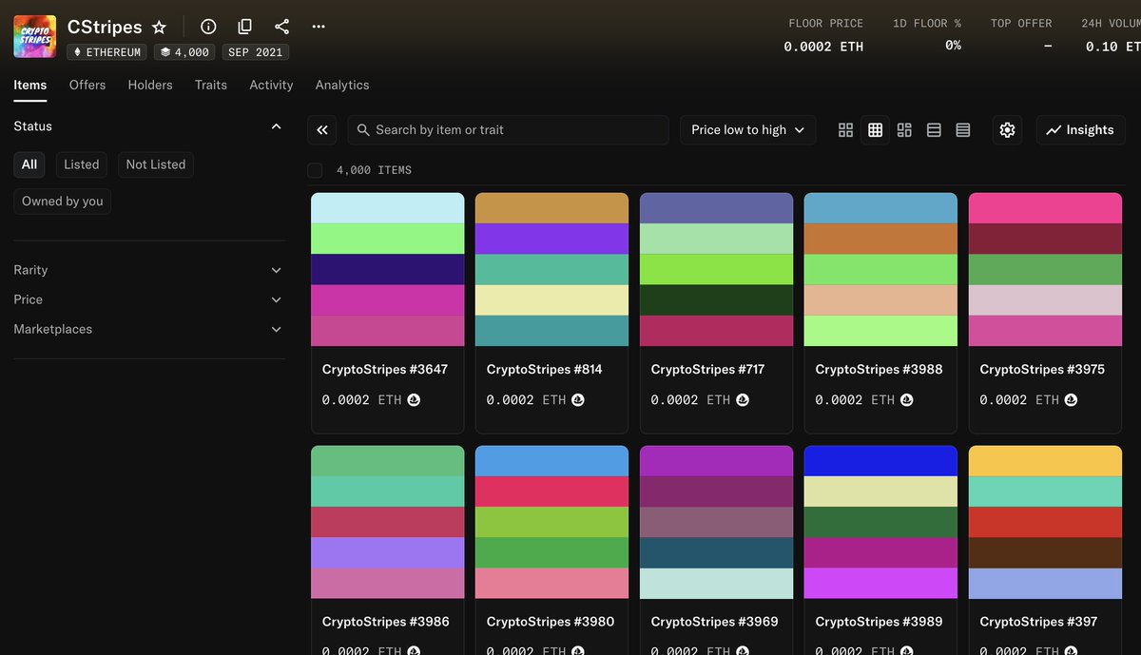Click the 4,000 ITEMS count label

[x=374, y=170]
